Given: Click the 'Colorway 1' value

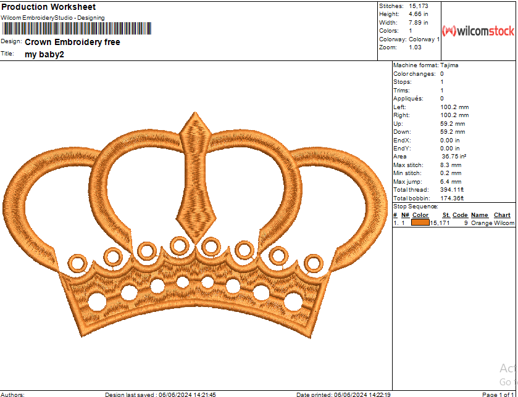Looking at the screenshot, I should coord(424,39).
